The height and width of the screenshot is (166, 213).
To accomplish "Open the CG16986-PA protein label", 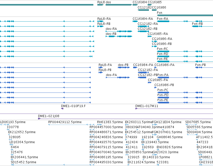I will pyautogui.click(x=164, y=65).
